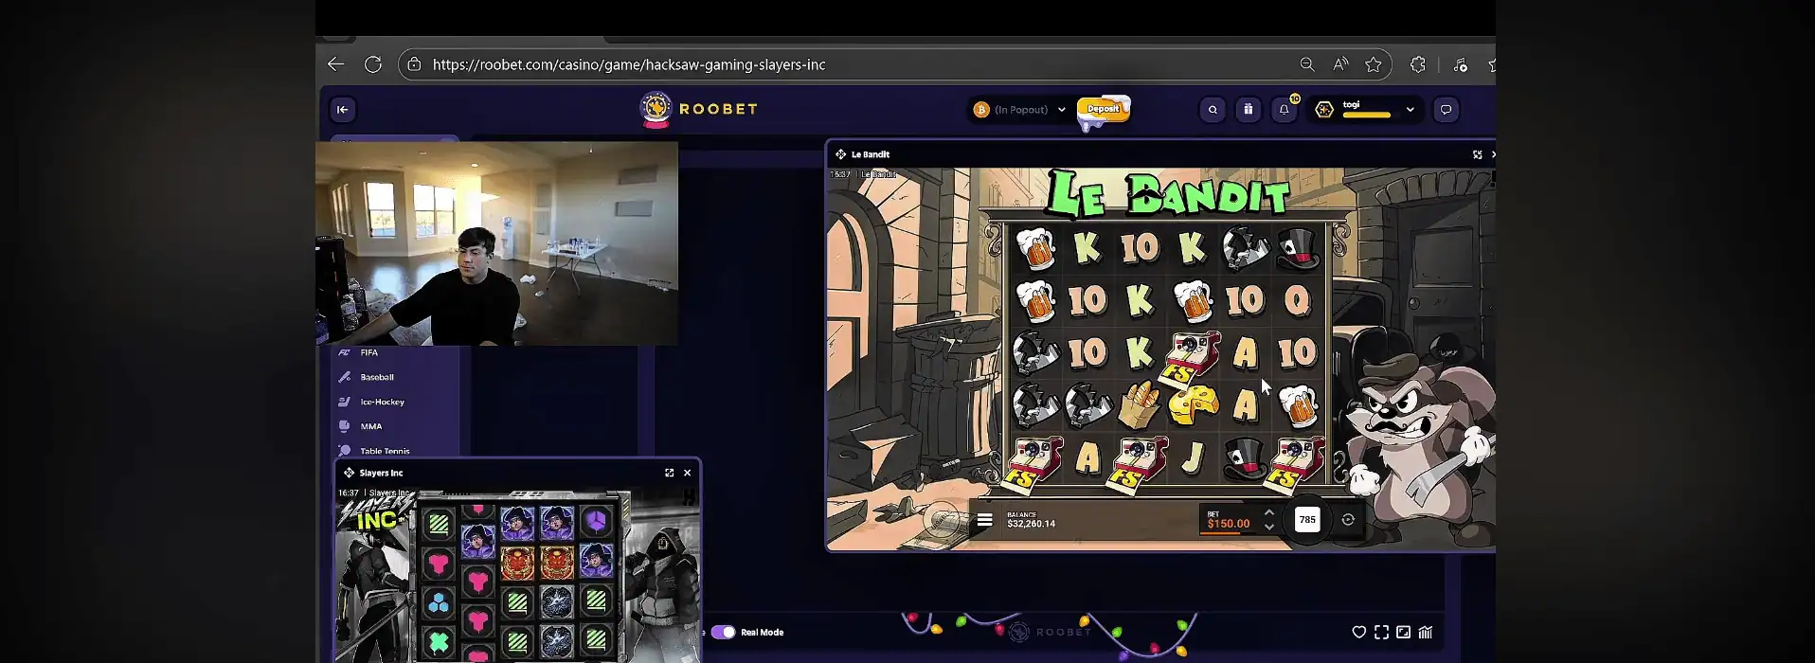Image resolution: width=1815 pixels, height=663 pixels.
Task: Enter fullscreen game view
Action: [1381, 632]
